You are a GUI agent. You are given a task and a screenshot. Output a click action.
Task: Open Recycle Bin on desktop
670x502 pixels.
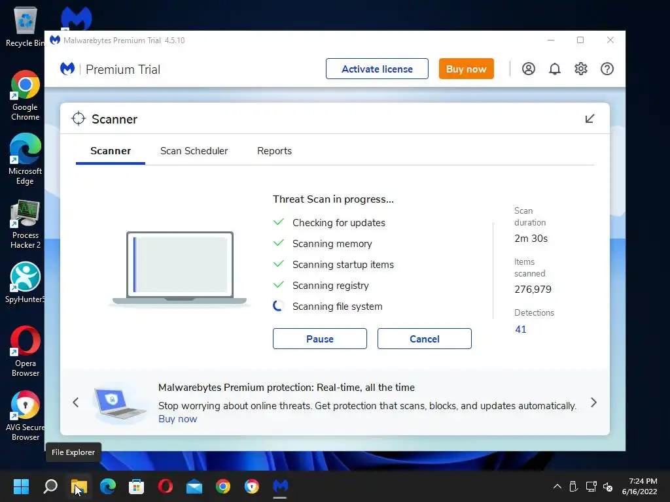26,26
